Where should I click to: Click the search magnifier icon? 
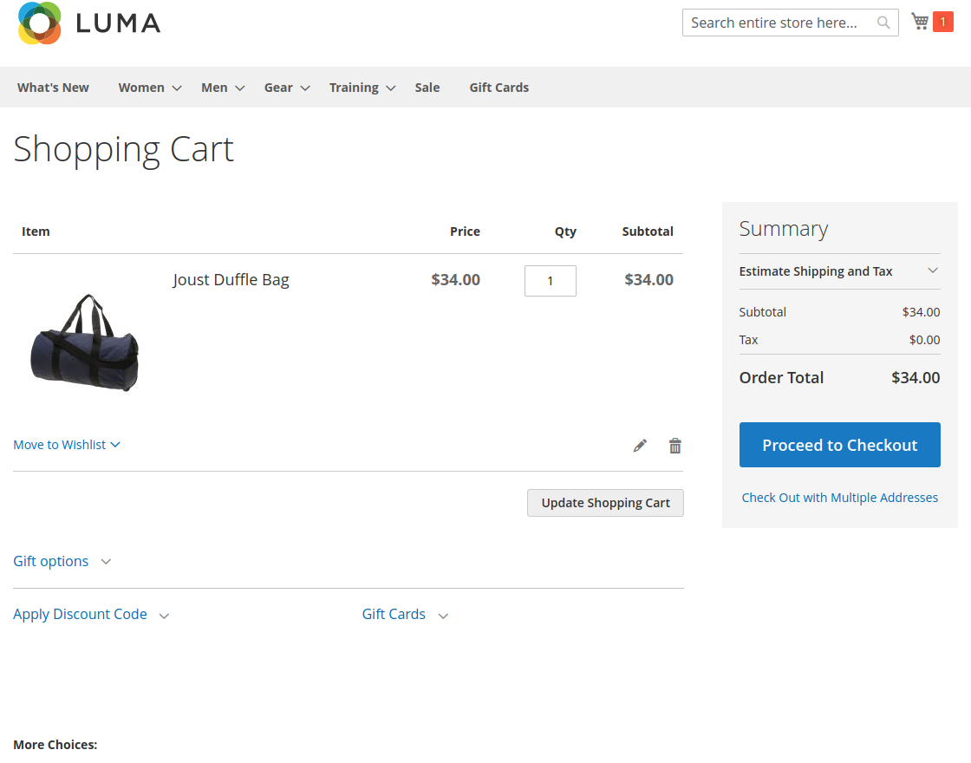click(883, 23)
